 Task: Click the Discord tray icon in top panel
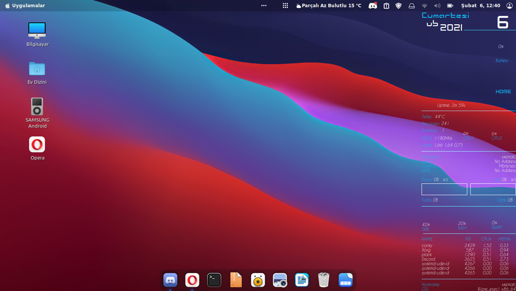point(373,6)
